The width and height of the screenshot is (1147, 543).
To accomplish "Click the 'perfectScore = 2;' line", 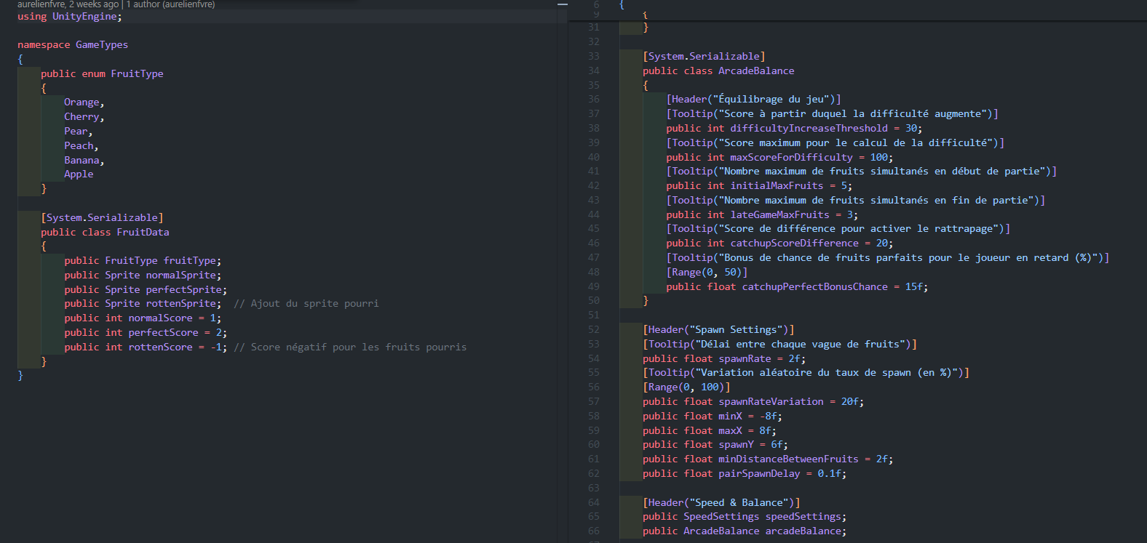I will pyautogui.click(x=146, y=333).
